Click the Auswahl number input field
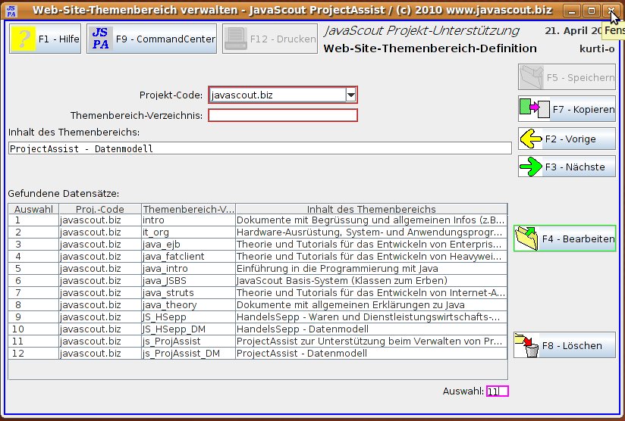Viewport: 625px width, 421px height. [x=498, y=391]
